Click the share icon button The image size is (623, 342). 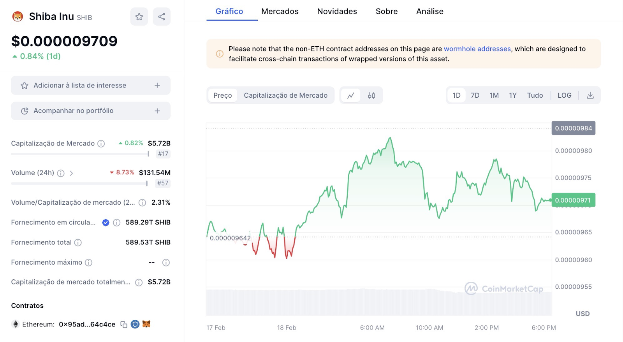162,17
